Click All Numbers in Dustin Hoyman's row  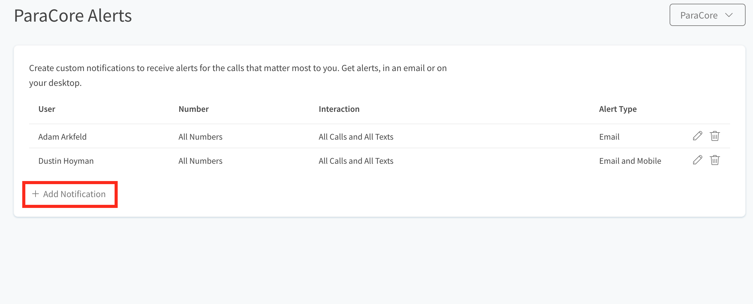click(x=200, y=161)
